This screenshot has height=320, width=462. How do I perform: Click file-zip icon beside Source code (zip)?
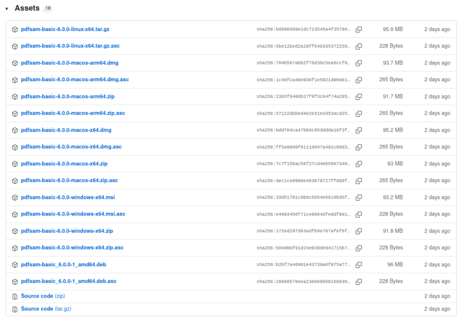click(x=15, y=296)
